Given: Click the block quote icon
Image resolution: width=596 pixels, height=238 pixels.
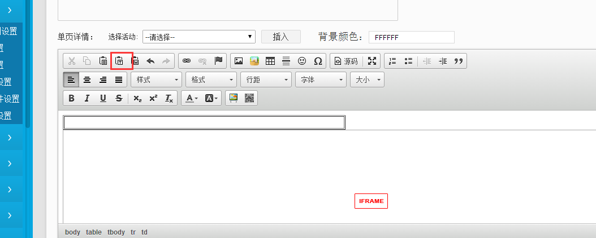Looking at the screenshot, I should (459, 61).
